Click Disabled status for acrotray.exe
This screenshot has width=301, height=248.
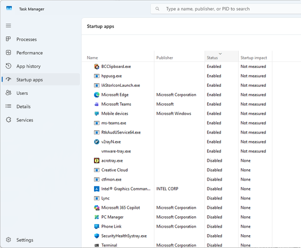214,161
